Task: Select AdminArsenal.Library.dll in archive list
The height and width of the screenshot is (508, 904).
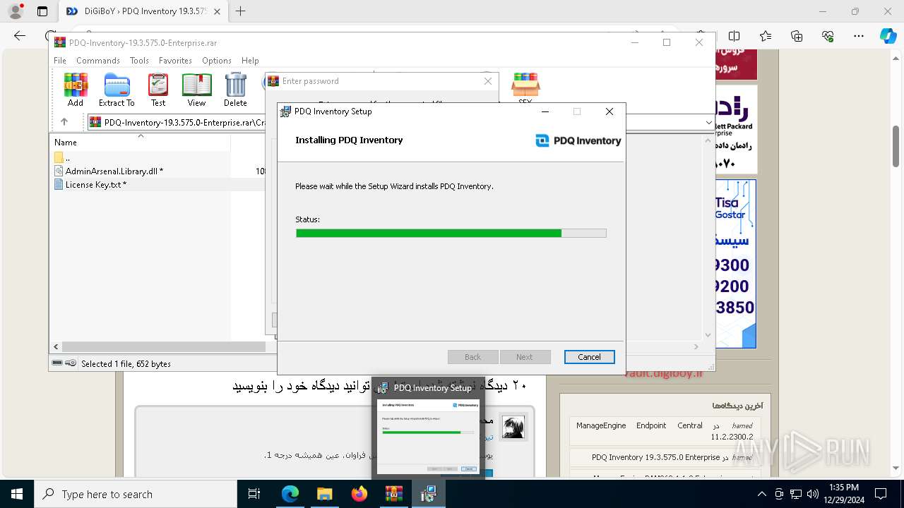Action: pos(109,171)
